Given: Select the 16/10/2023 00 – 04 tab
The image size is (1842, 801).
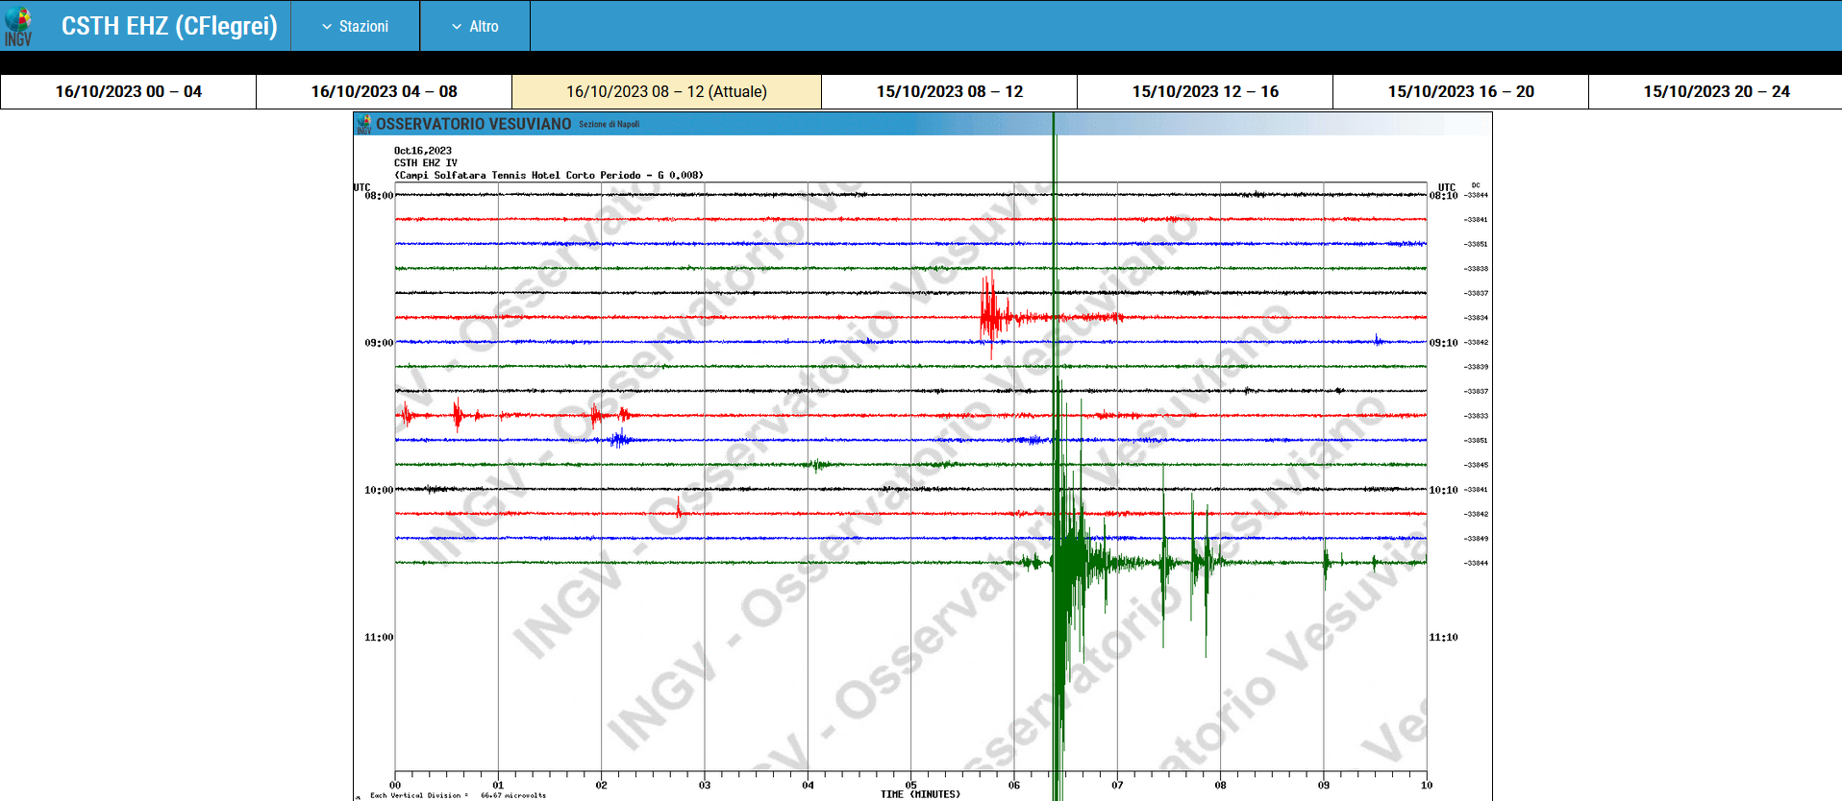Looking at the screenshot, I should [x=128, y=91].
